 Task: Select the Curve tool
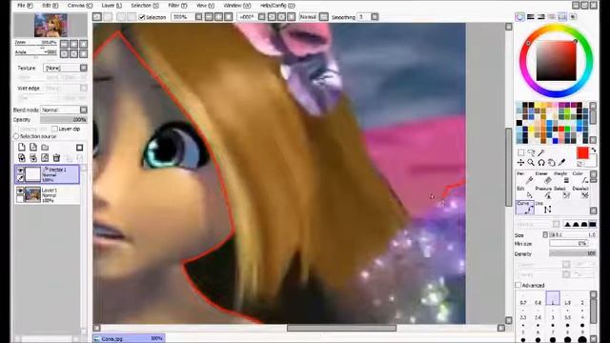tap(525, 208)
